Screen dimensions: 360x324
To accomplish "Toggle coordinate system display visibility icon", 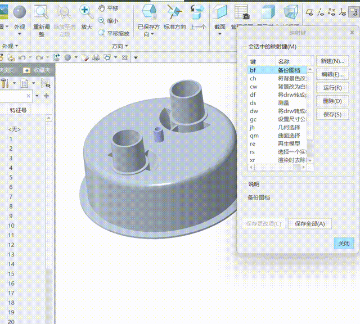I will tap(343, 12).
